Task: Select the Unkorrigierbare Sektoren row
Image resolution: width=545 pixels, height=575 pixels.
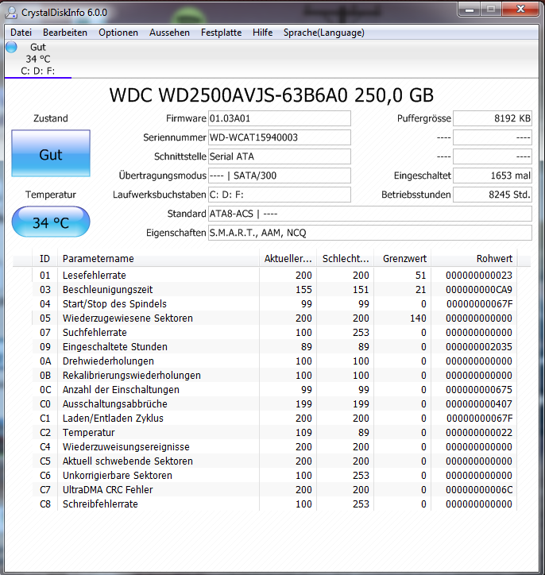Action: click(274, 475)
